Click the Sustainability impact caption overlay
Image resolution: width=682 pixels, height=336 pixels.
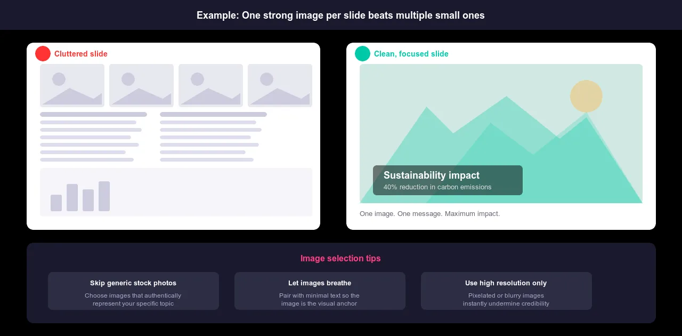(448, 180)
